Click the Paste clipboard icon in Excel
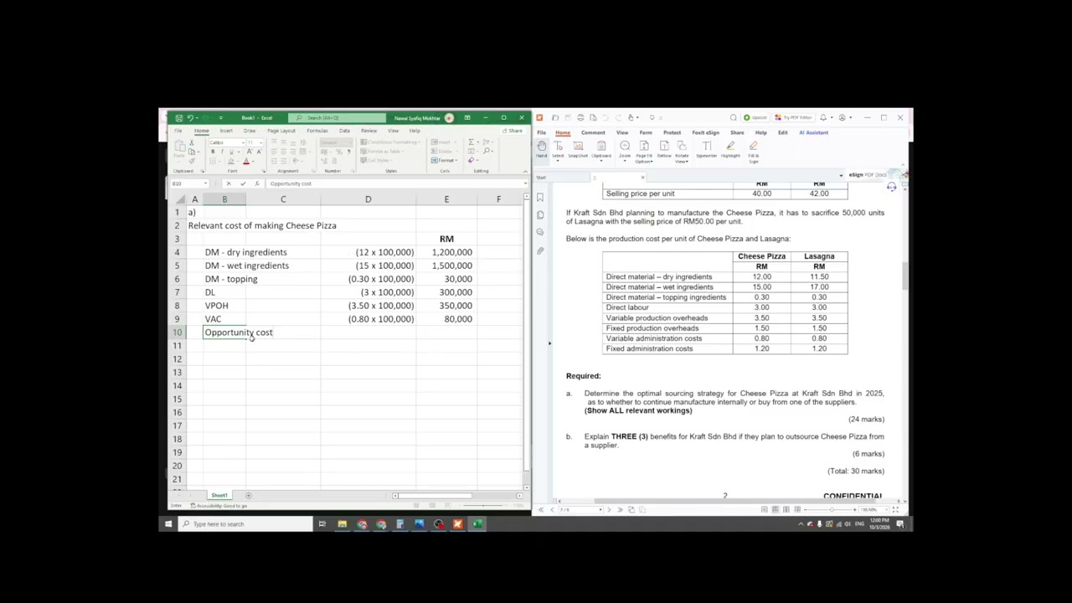Image resolution: width=1072 pixels, height=603 pixels. pyautogui.click(x=179, y=147)
